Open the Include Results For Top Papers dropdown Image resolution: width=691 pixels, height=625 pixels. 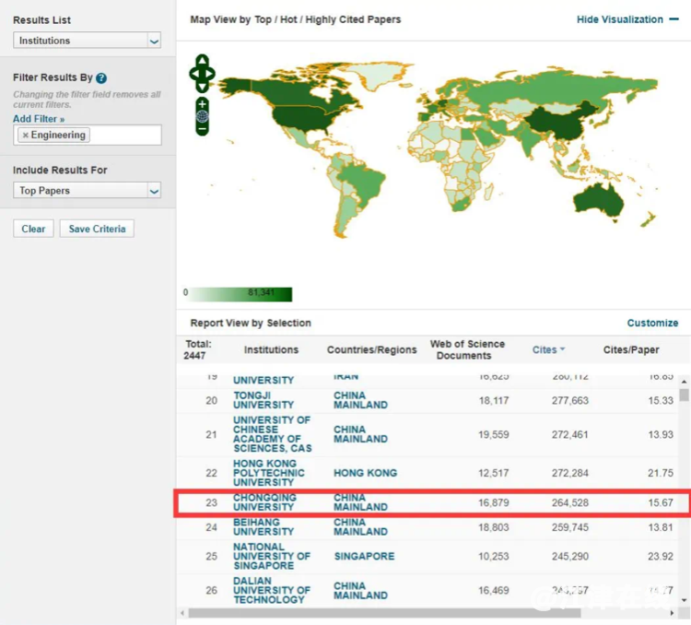click(x=87, y=190)
